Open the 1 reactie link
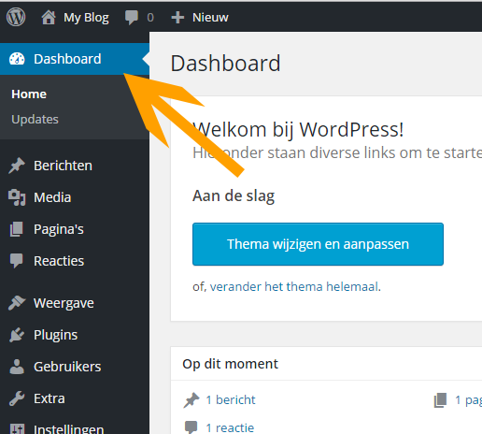Image resolution: width=482 pixels, height=434 pixels. [x=230, y=427]
